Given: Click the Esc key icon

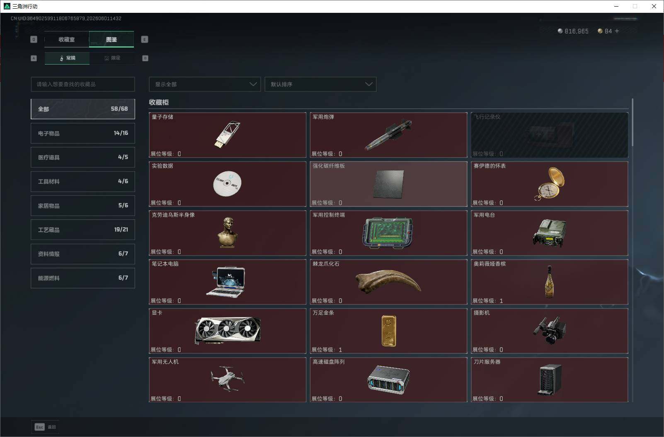Looking at the screenshot, I should [x=40, y=427].
